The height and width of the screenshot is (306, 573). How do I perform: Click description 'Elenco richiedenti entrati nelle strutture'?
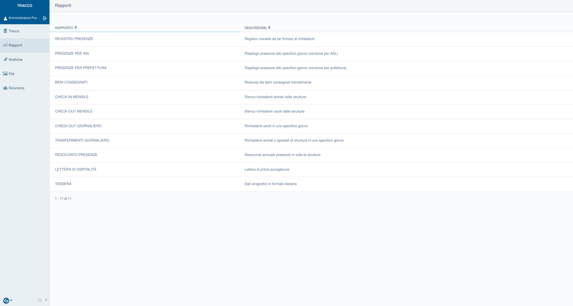coord(275,97)
